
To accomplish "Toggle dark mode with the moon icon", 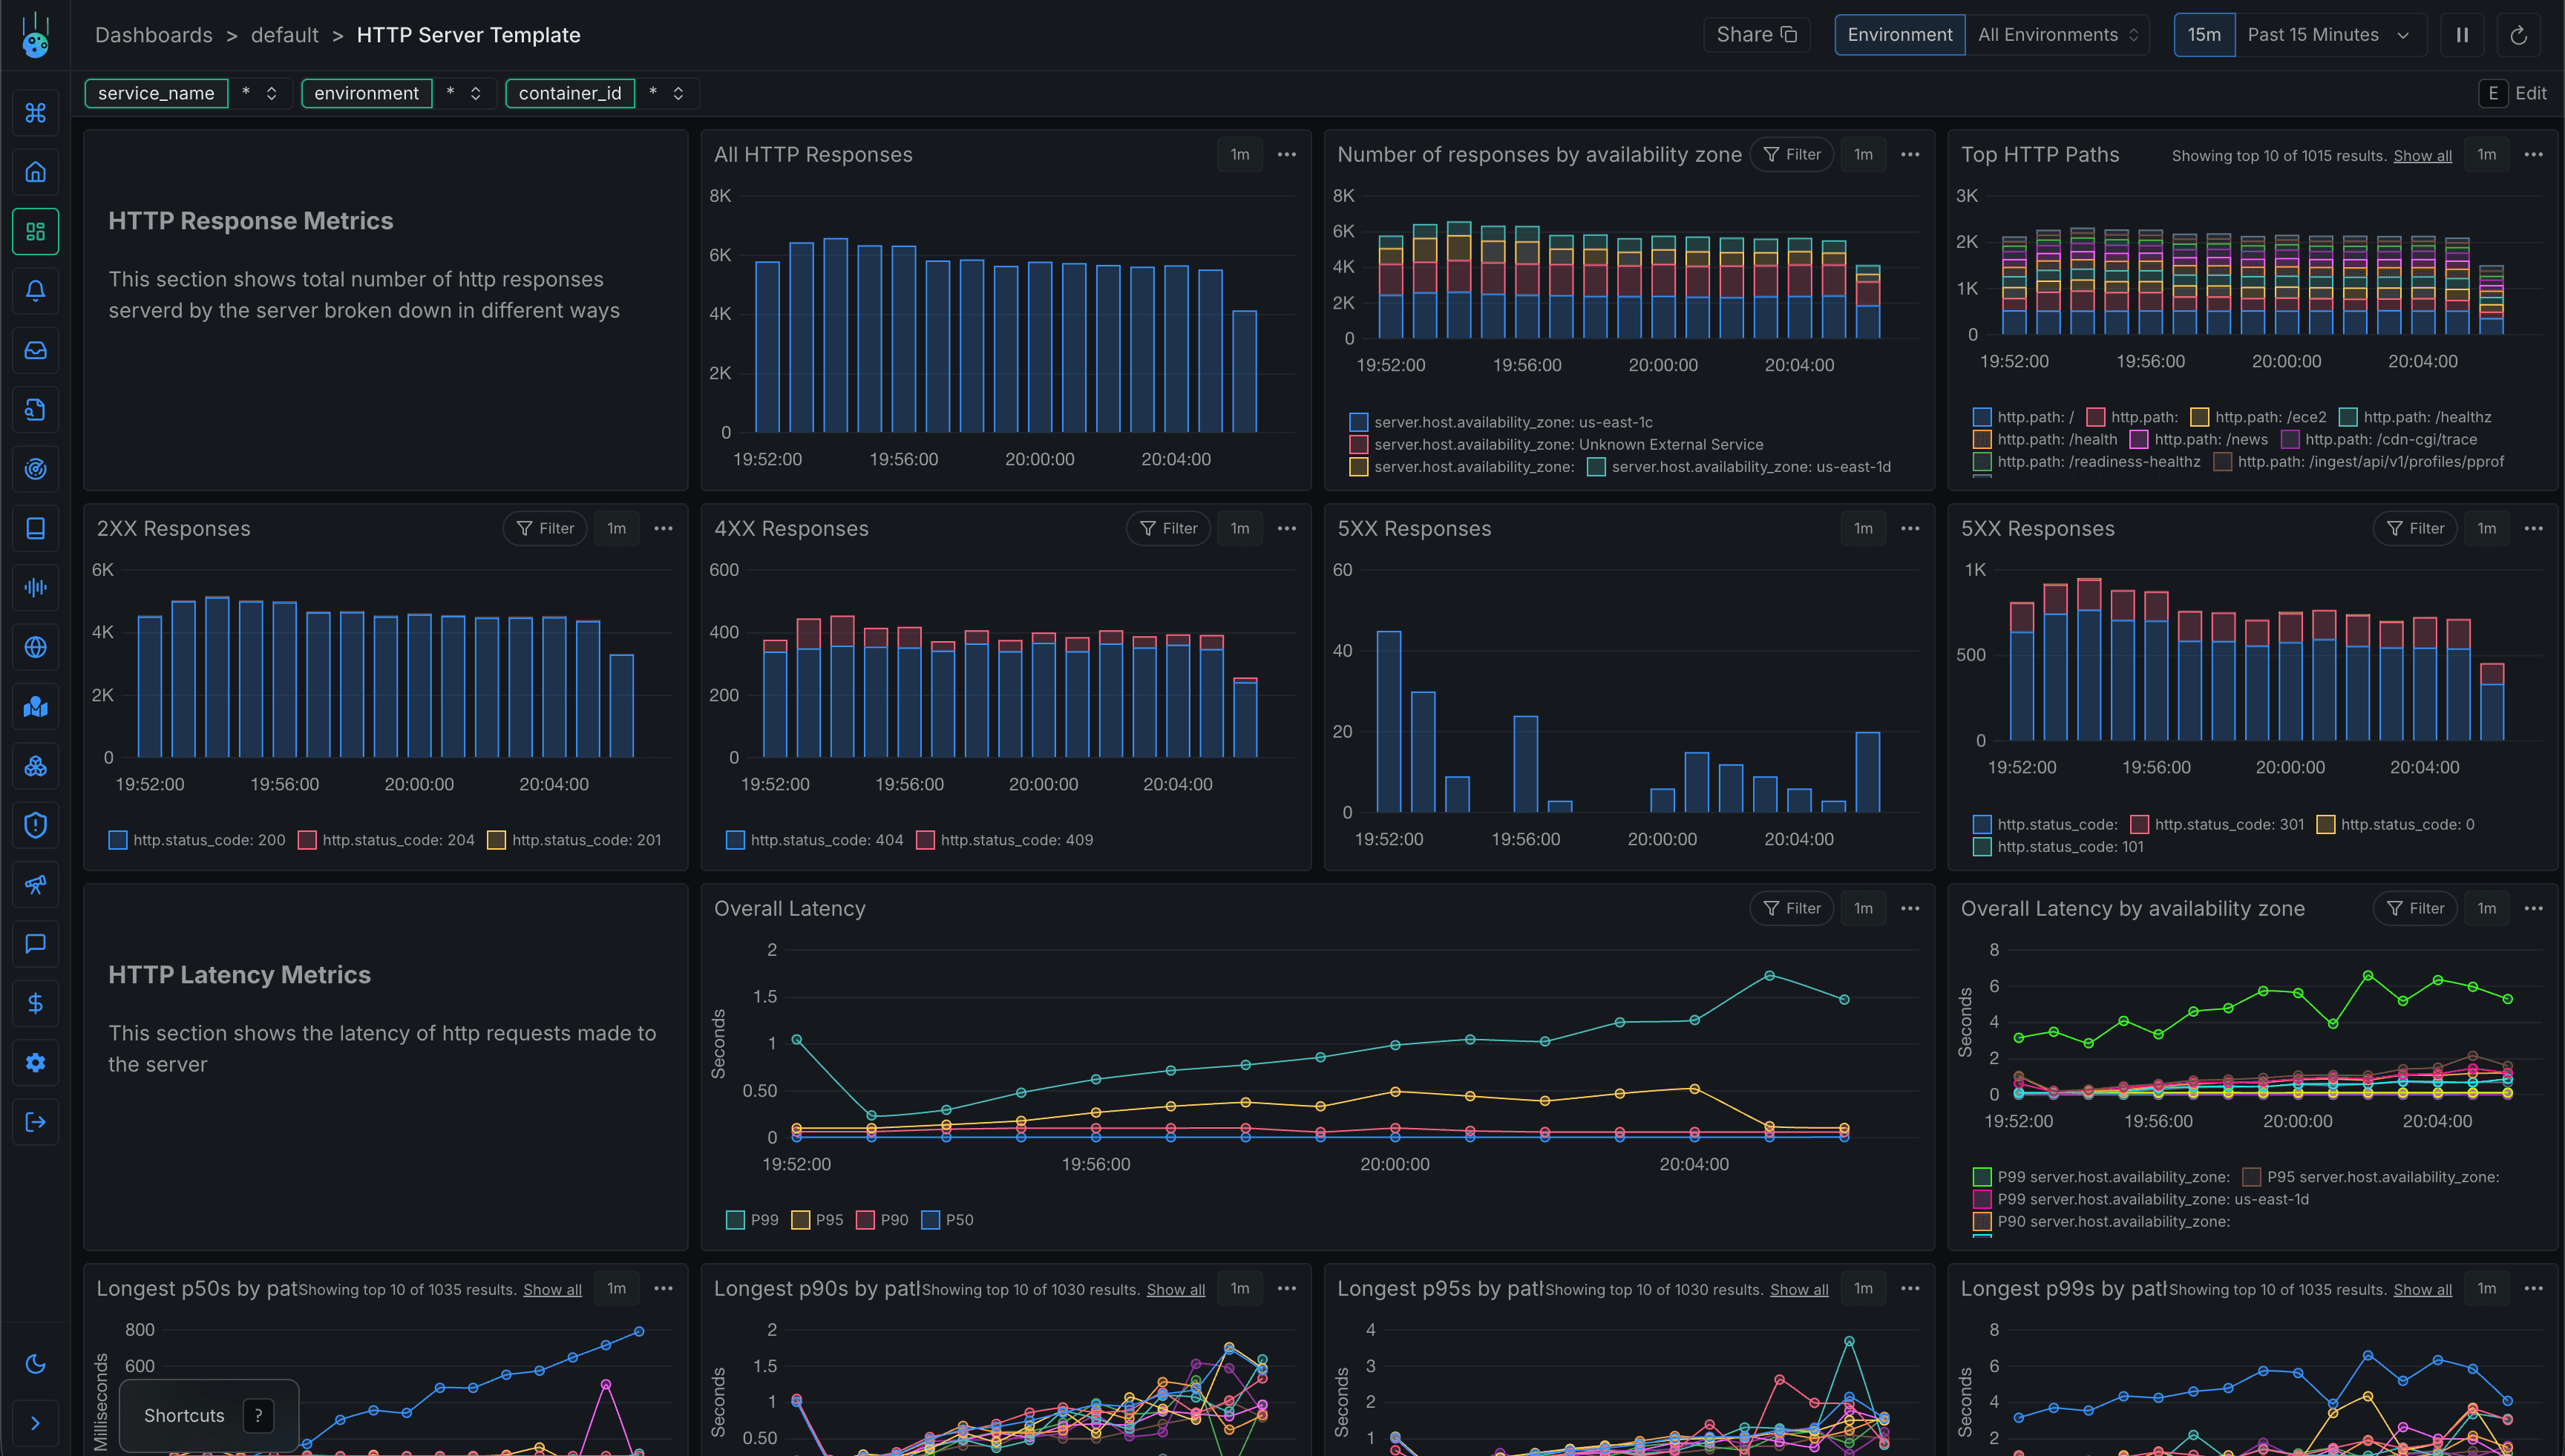I will (36, 1364).
